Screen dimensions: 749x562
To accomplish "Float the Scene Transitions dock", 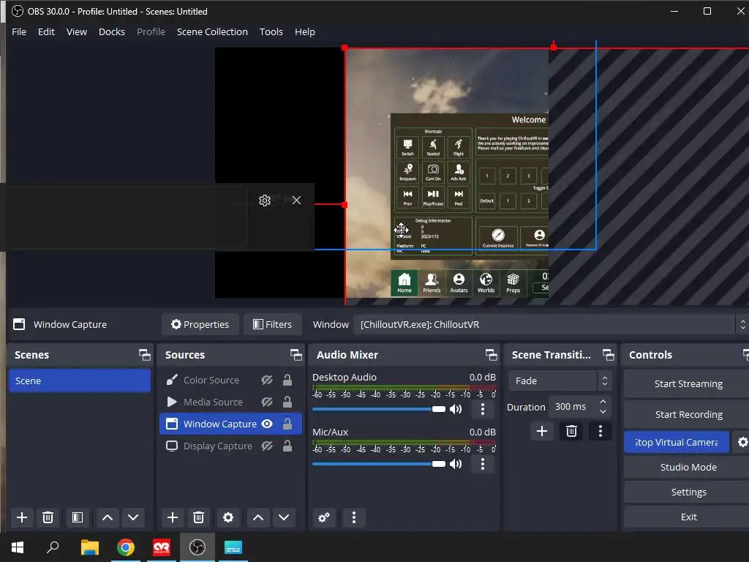I will click(x=608, y=355).
